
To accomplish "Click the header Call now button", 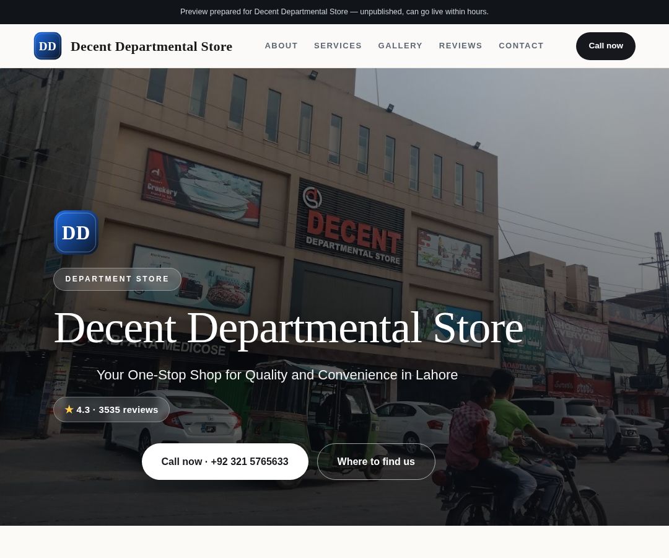I will tap(605, 46).
